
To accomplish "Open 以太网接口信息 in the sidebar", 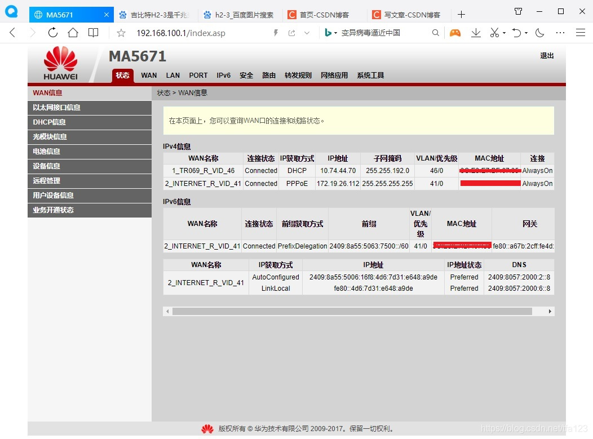I will 90,108.
